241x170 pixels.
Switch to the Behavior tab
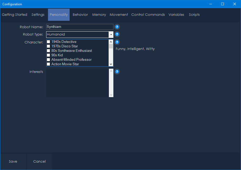80,15
